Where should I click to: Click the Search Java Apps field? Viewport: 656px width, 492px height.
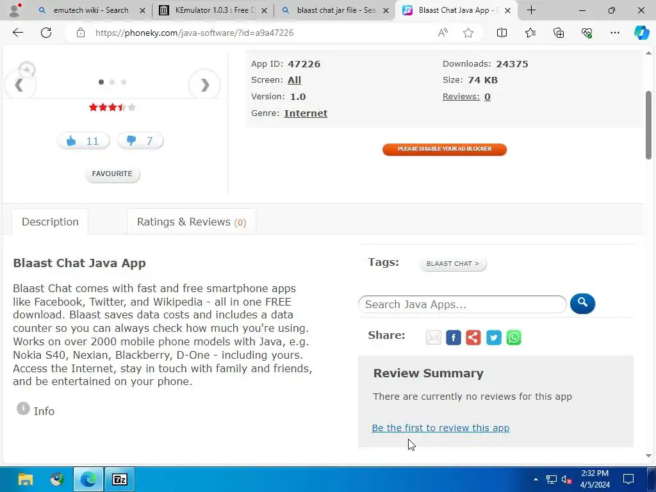coord(463,304)
